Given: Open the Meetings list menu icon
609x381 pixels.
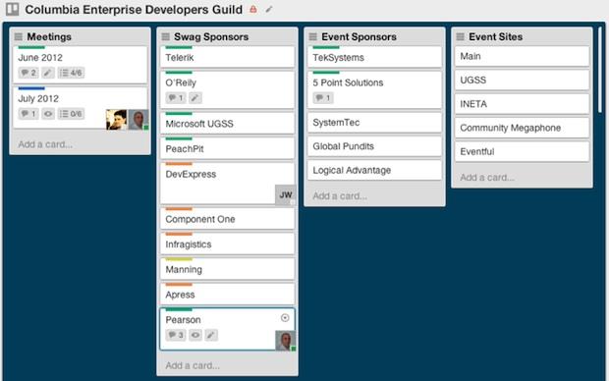Looking at the screenshot, I should click(19, 37).
